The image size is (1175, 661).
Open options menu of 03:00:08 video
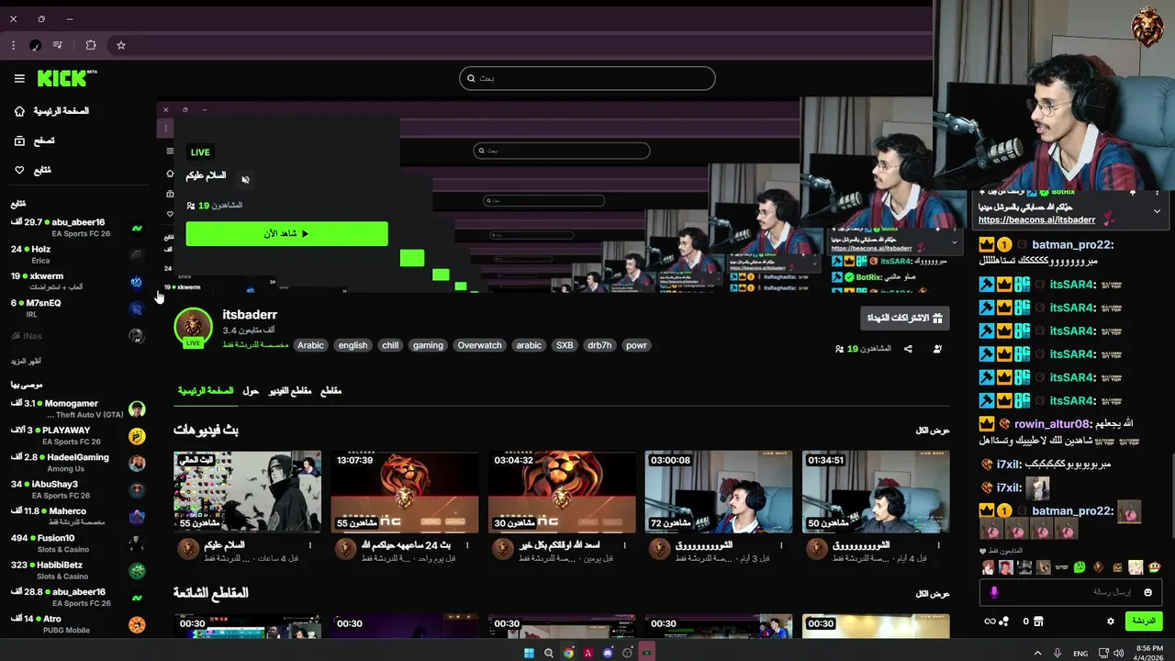click(782, 545)
